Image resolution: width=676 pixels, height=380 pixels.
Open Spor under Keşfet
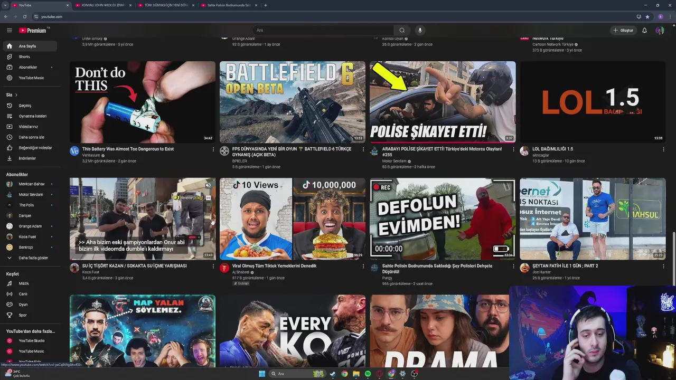click(x=29, y=315)
